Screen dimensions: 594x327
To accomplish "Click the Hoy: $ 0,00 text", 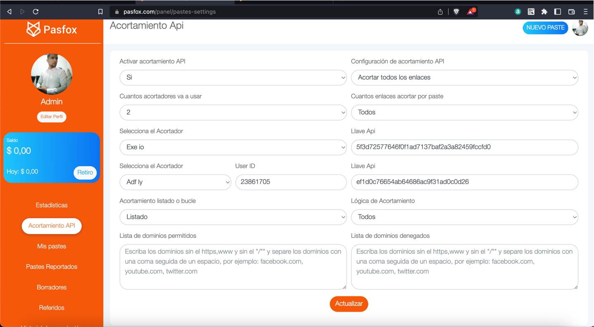I will point(22,172).
